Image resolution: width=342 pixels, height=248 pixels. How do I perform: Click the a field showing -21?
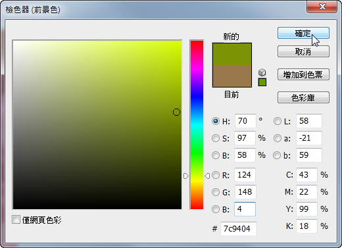pyautogui.click(x=309, y=138)
